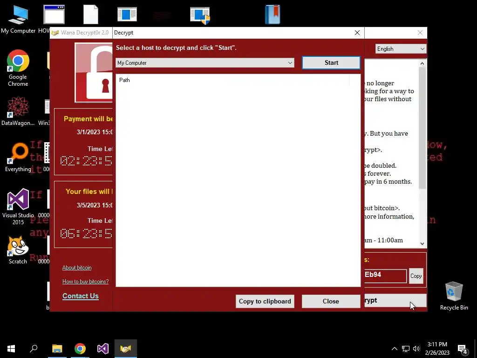
Task: Select the HOW window-shaped desktop icon
Action: (x=54, y=14)
